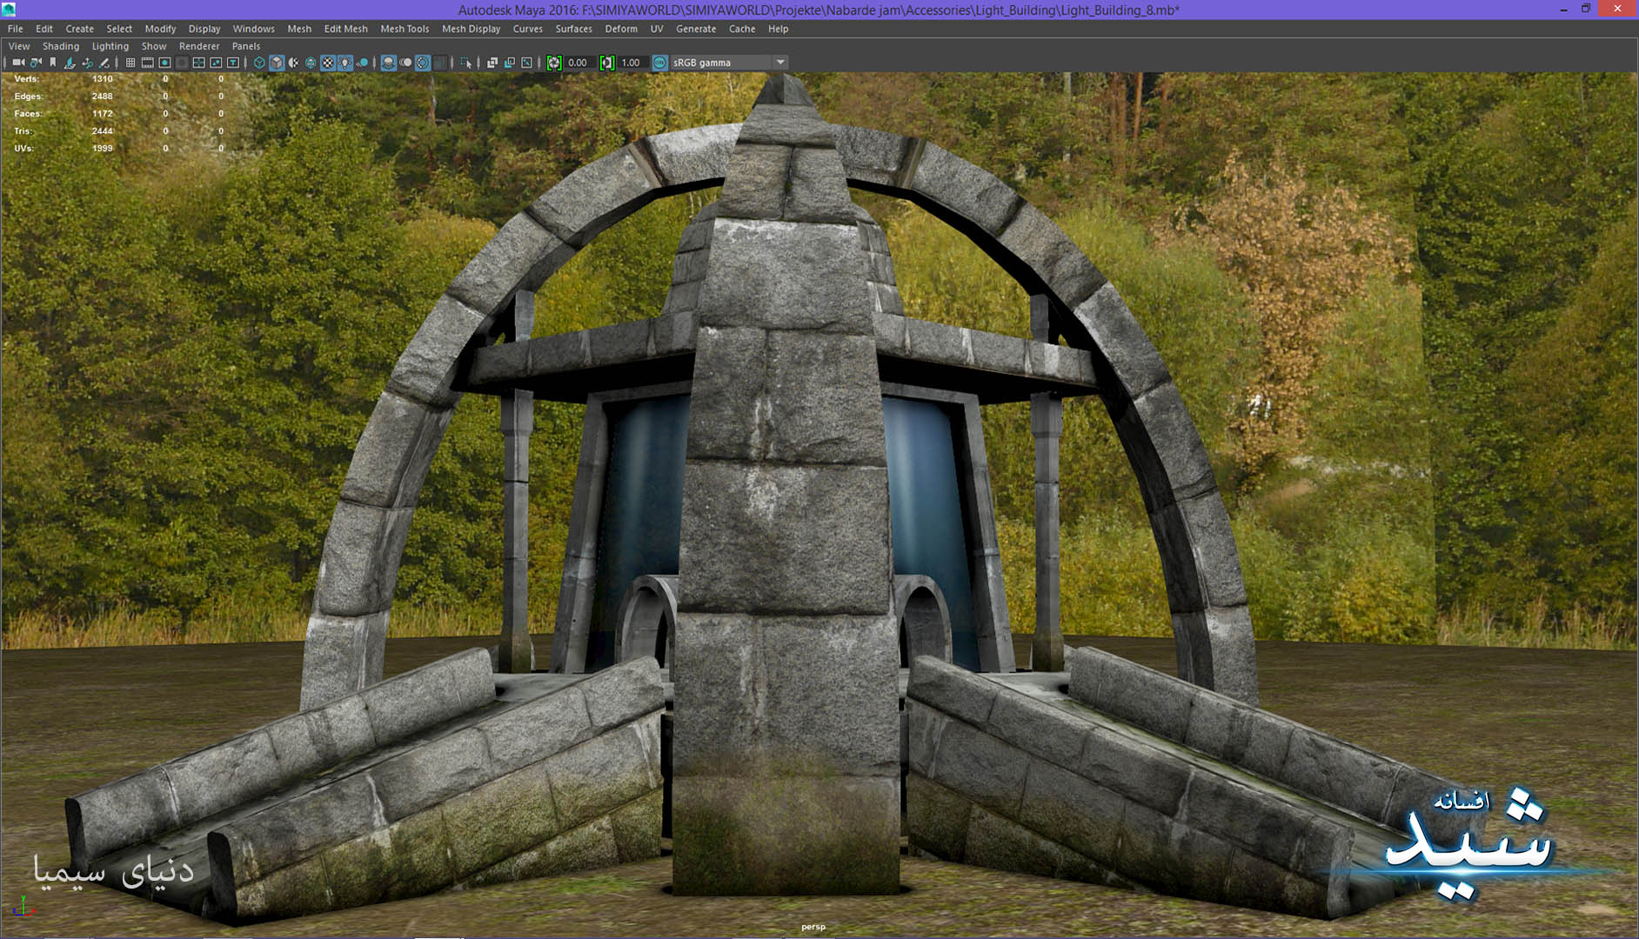Toggle the color management view transform

[659, 63]
